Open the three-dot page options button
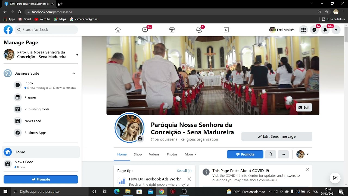This screenshot has height=196, width=348. pos(283,154)
